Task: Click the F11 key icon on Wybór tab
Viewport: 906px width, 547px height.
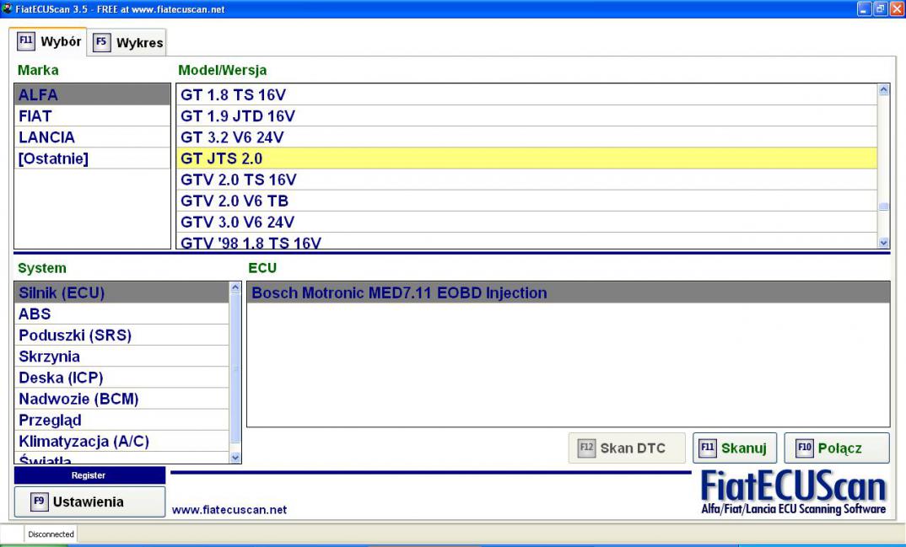Action: point(26,41)
